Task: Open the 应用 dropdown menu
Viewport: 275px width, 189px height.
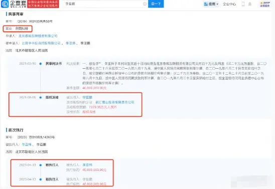Action: click(x=211, y=4)
